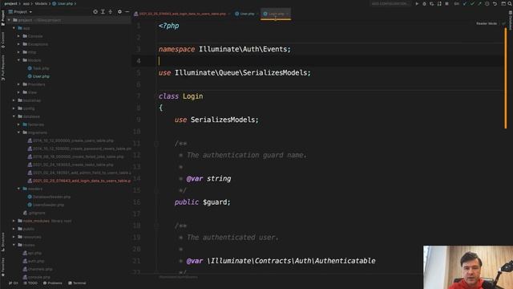Viewport: 513px width, 289px height.
Task: Toggle the Pull Requests tool window
Action: (3, 67)
